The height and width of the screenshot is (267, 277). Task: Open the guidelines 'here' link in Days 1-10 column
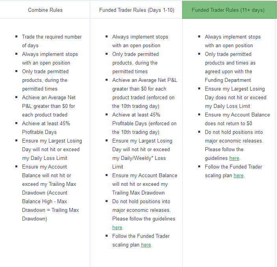[x=117, y=228]
